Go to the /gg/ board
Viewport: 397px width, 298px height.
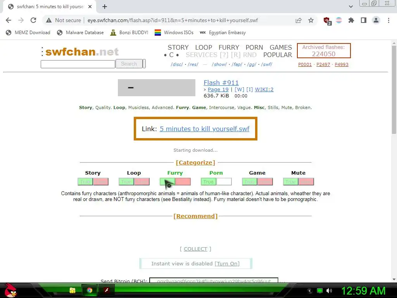click(251, 64)
